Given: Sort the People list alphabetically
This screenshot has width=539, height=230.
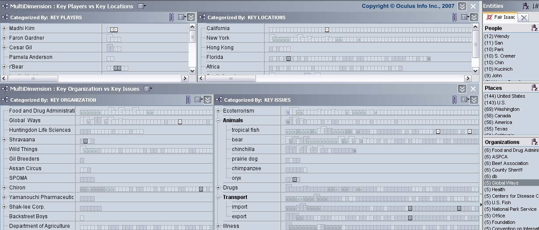Looking at the screenshot, I should click(534, 28).
